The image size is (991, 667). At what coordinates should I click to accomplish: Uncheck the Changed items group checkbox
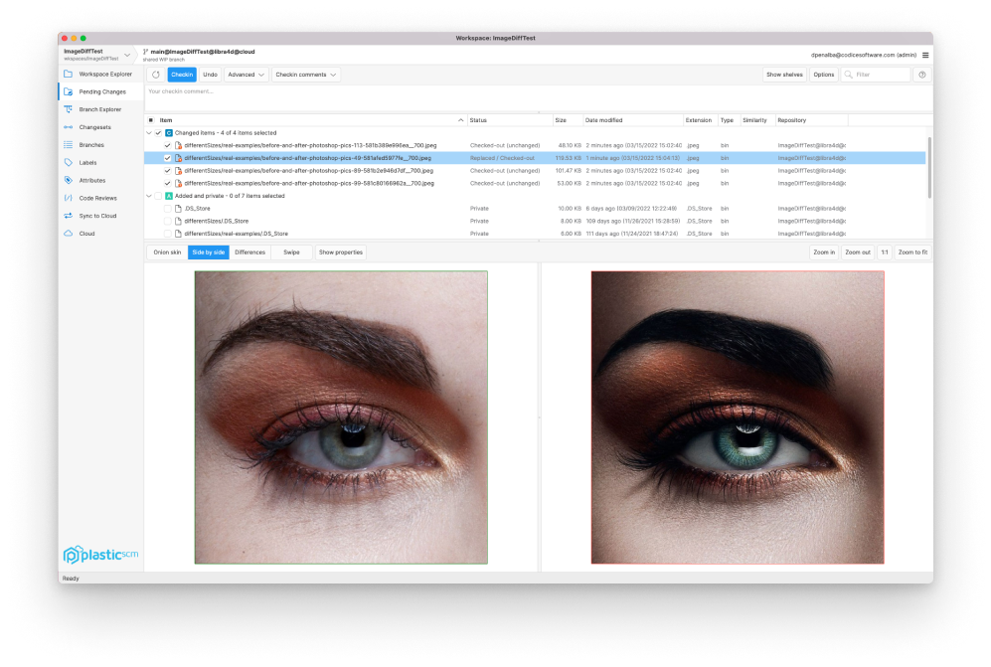coord(159,133)
